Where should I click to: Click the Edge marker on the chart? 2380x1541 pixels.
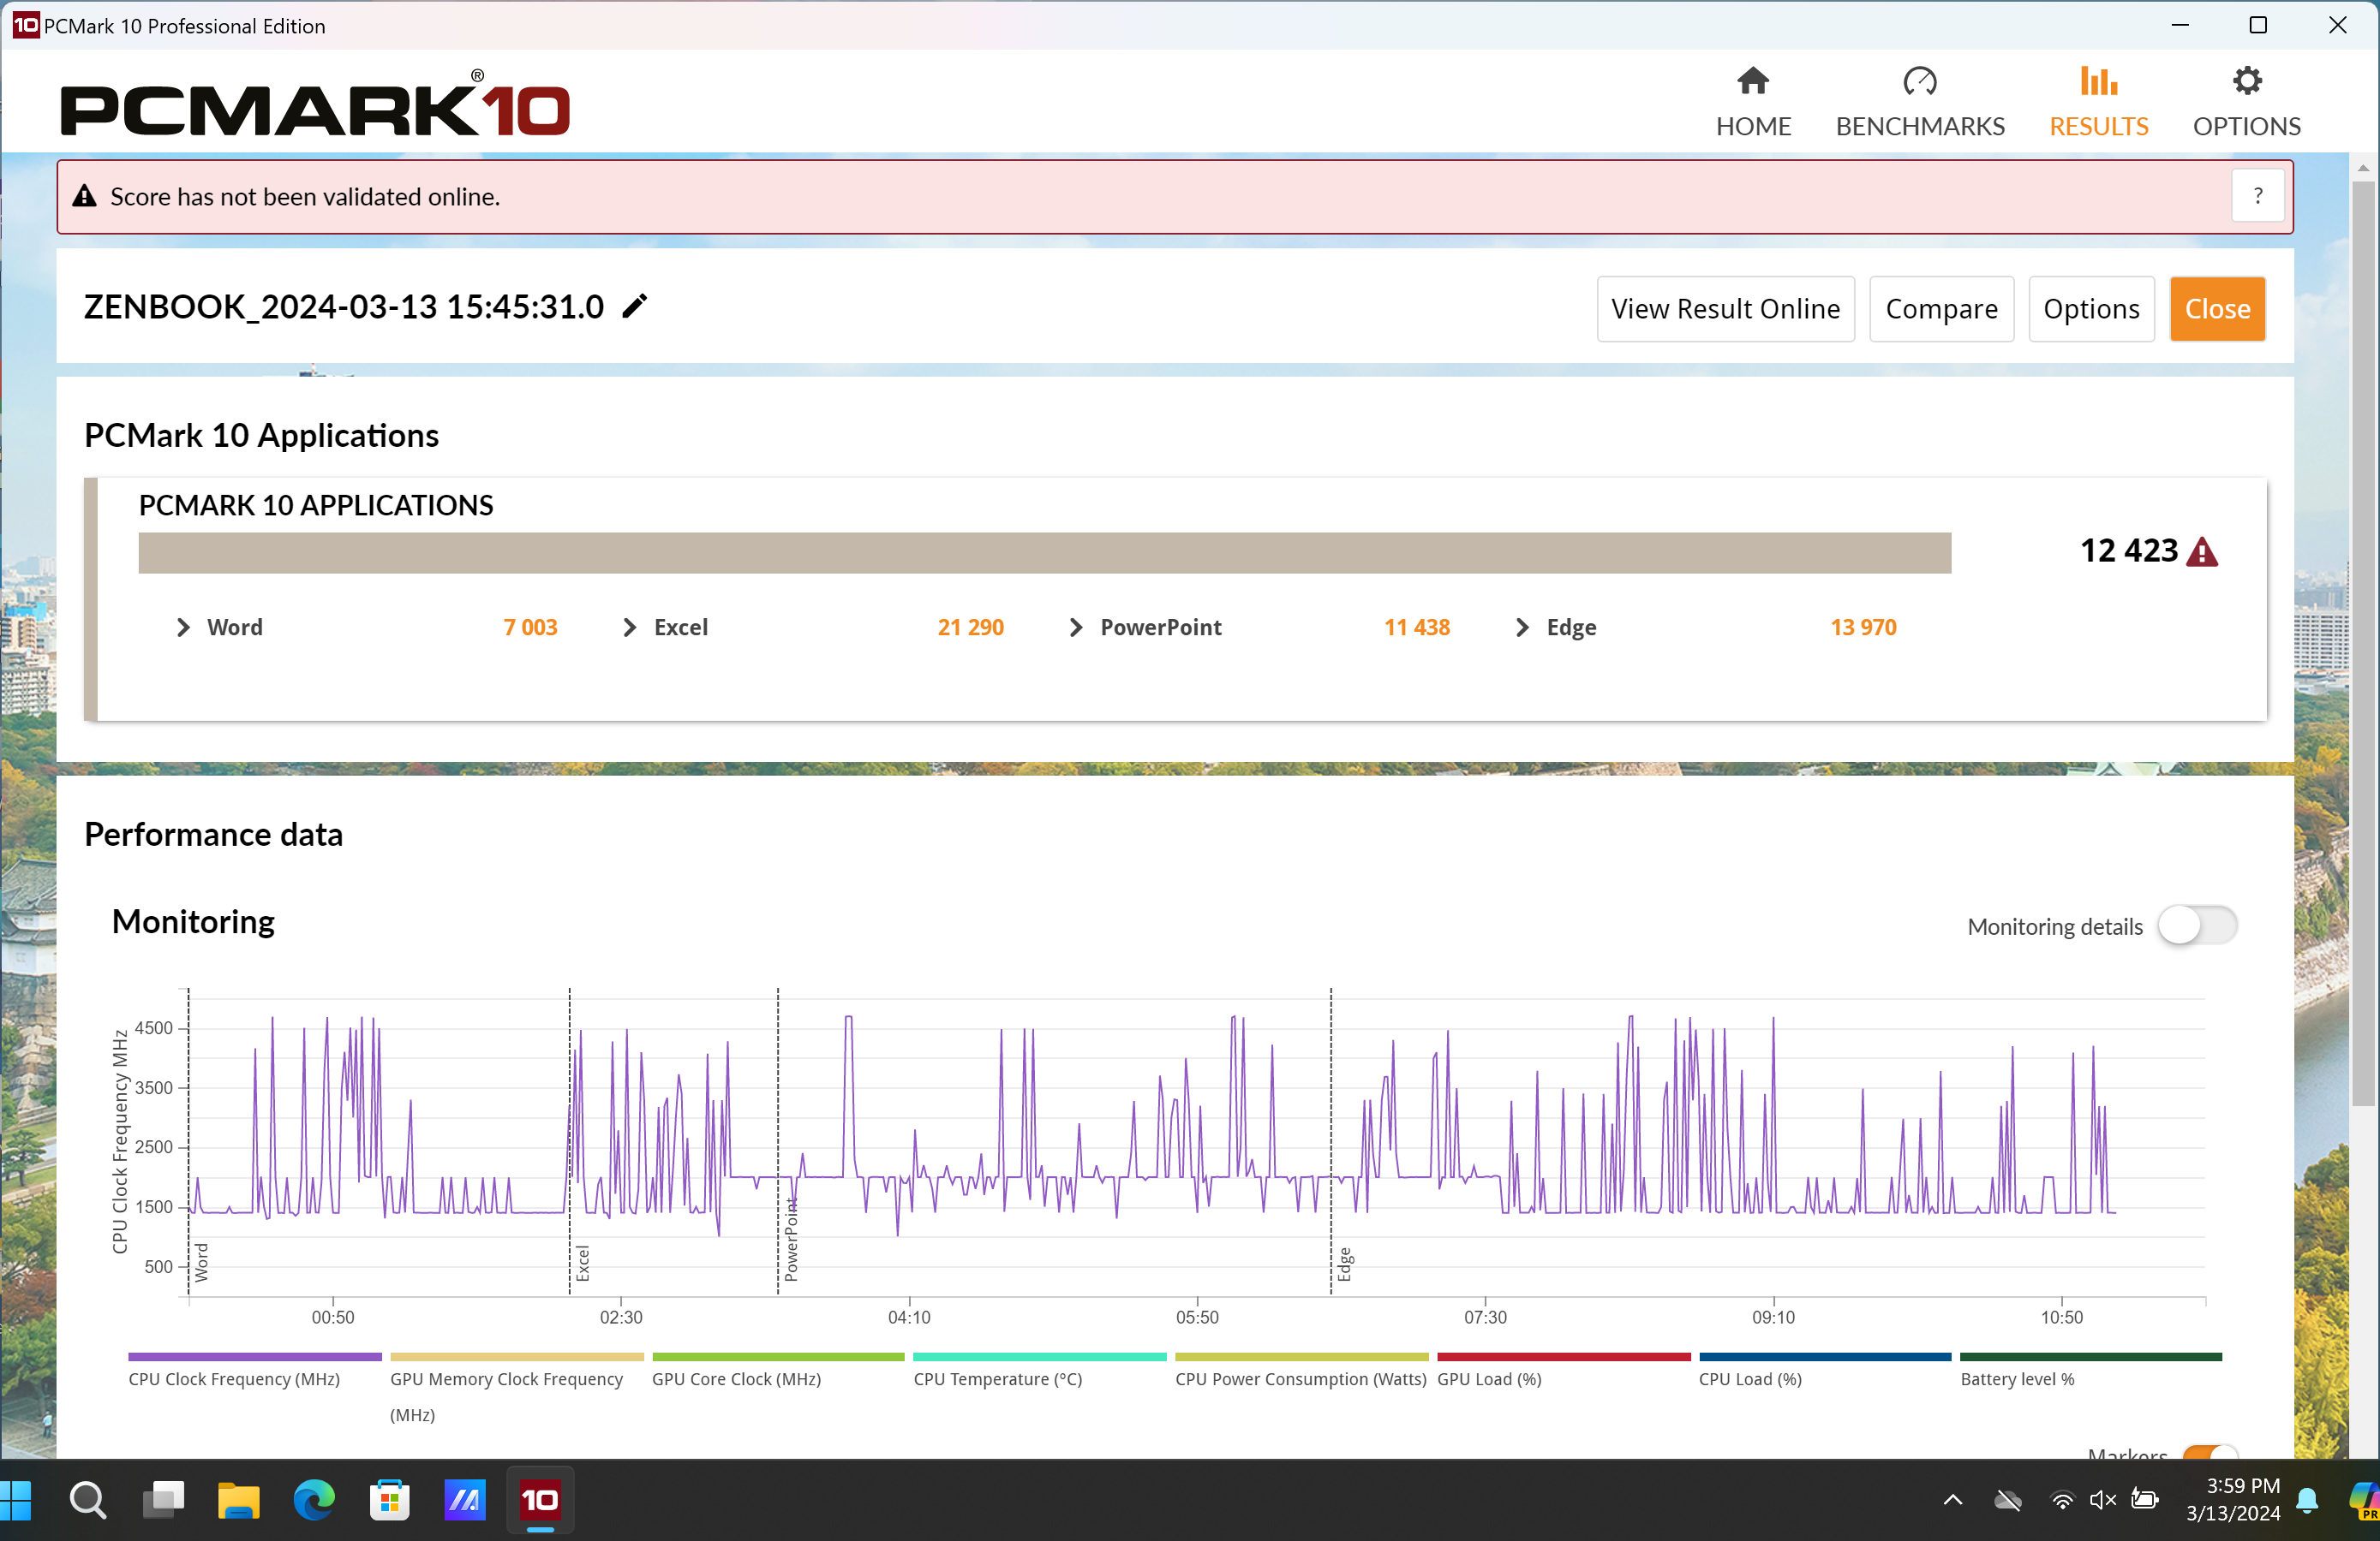[x=1345, y=1264]
